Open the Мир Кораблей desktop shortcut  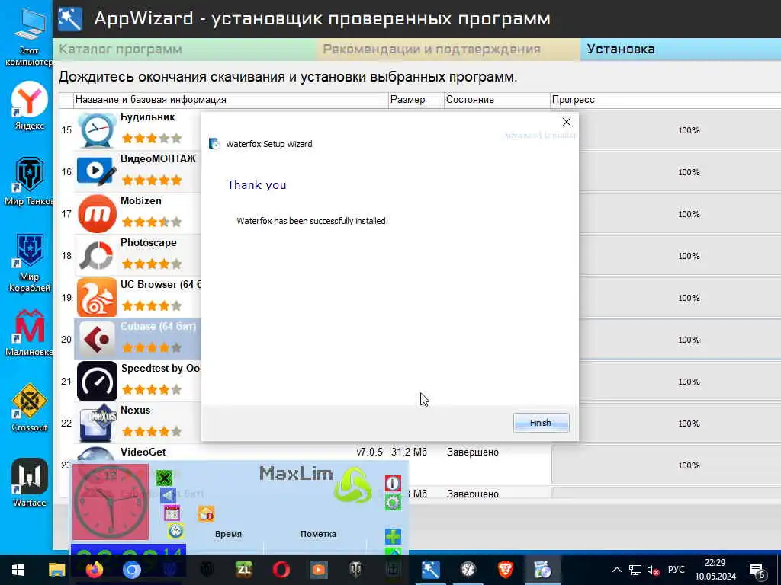click(x=29, y=263)
